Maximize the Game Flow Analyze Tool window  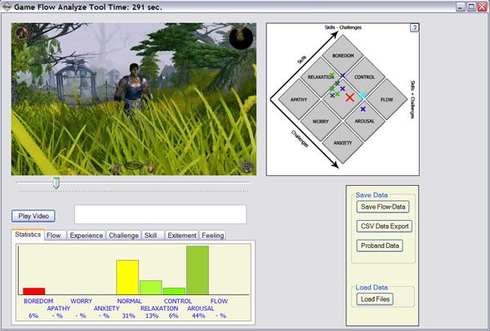(x=471, y=7)
